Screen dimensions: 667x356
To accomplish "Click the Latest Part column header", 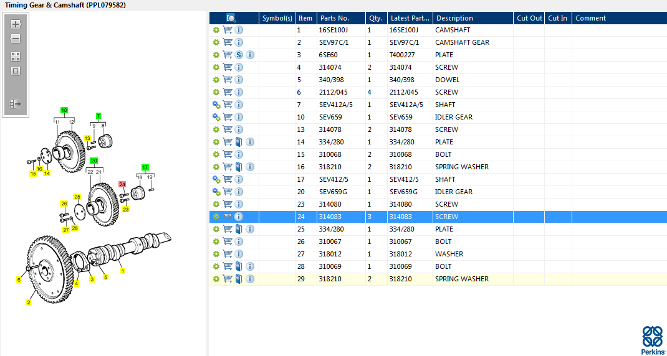I will (x=410, y=18).
